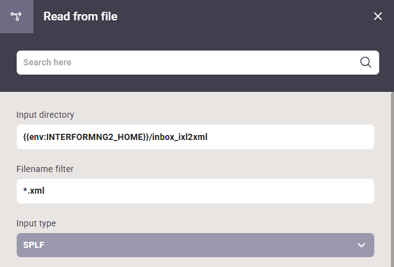394x267 pixels.
Task: Click empty area of Input directory box
Action: click(290, 137)
